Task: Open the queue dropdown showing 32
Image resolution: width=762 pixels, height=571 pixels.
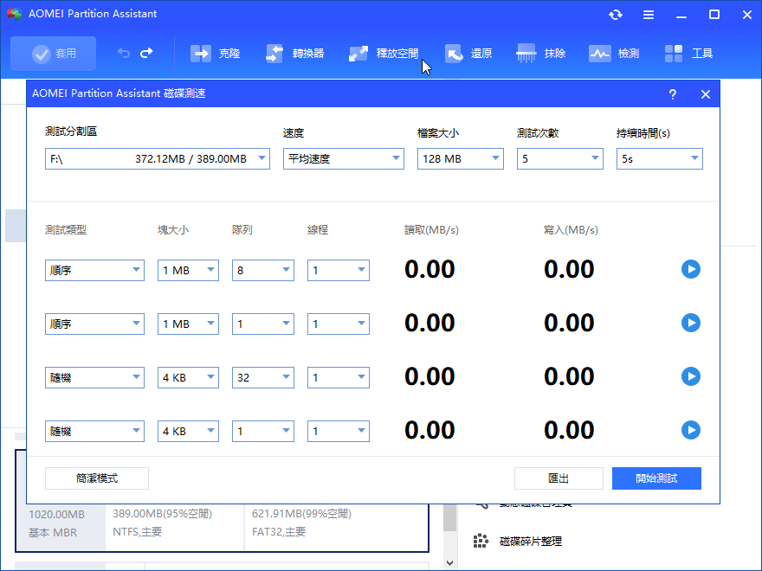Action: click(x=263, y=378)
